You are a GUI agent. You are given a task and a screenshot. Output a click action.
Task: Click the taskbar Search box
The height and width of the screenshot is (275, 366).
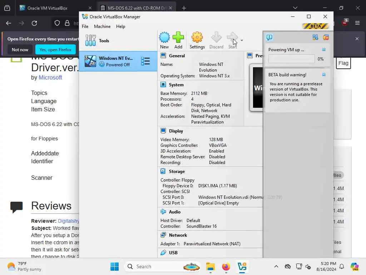163,266
